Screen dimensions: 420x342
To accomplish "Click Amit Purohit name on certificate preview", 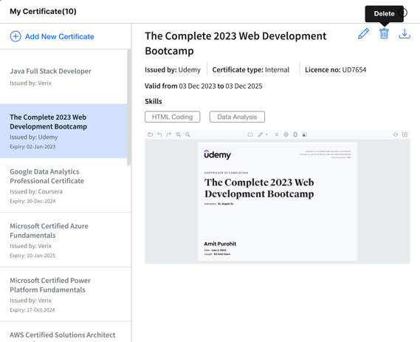I will [x=220, y=244].
